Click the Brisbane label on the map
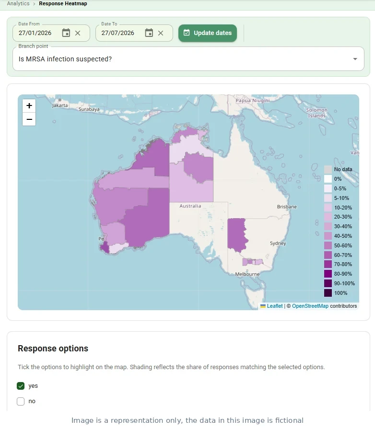 (287, 207)
